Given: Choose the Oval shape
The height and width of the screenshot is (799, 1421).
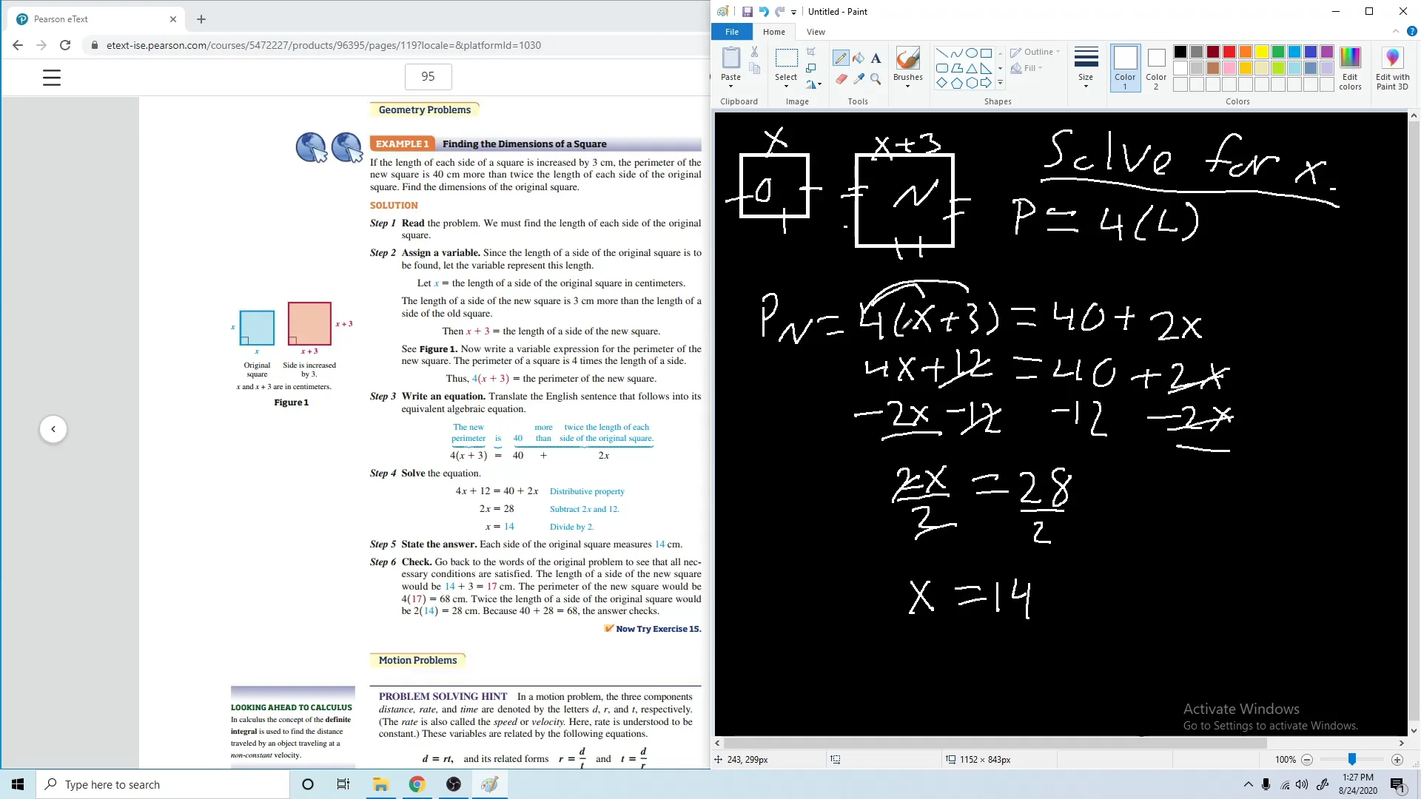Looking at the screenshot, I should point(972,53).
